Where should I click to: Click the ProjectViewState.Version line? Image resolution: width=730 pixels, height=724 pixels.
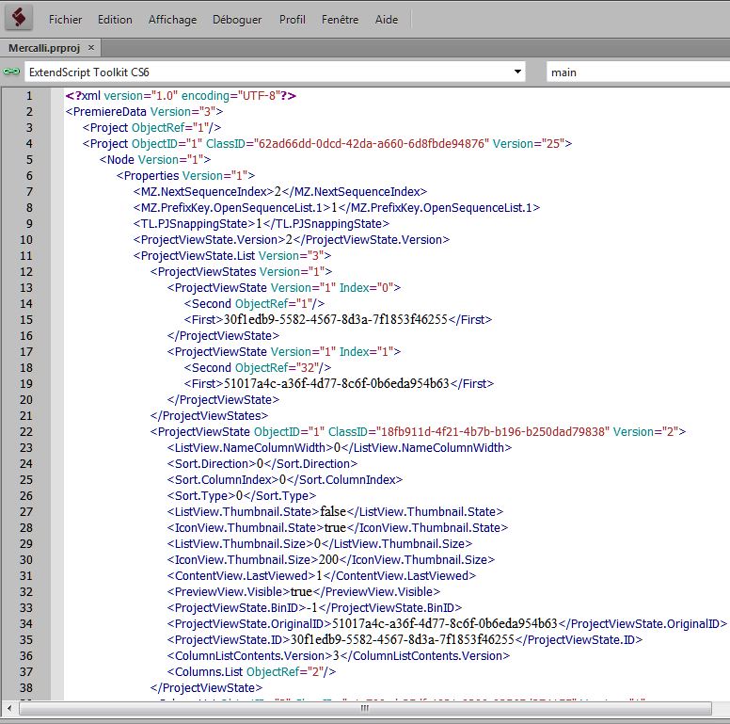point(292,240)
